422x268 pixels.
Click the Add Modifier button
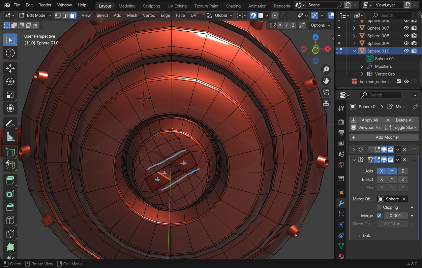384,137
